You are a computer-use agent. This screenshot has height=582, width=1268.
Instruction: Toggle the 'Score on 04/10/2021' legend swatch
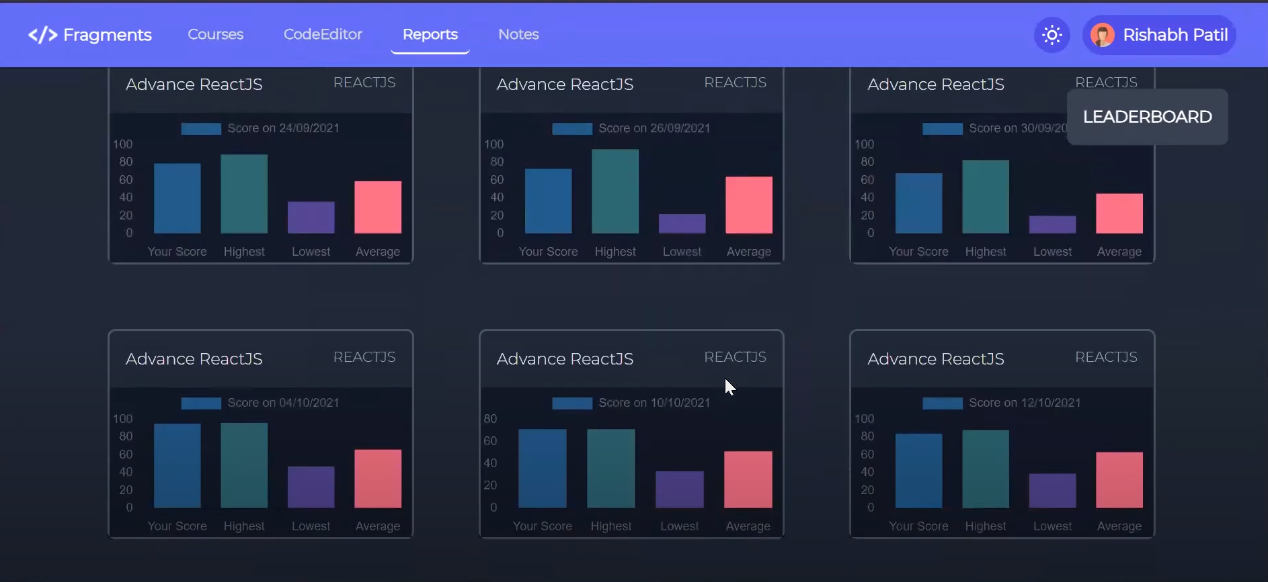pos(201,403)
